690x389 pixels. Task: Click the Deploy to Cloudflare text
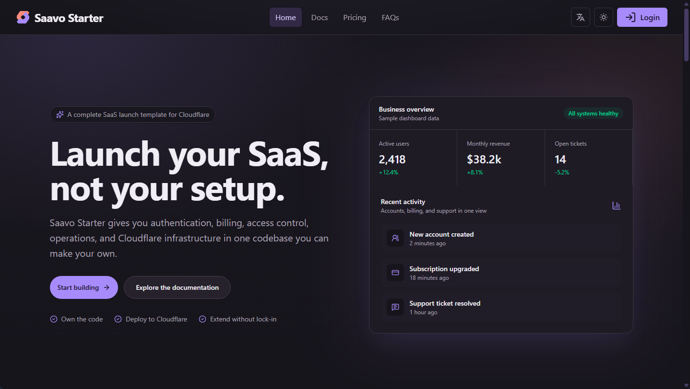click(x=156, y=319)
